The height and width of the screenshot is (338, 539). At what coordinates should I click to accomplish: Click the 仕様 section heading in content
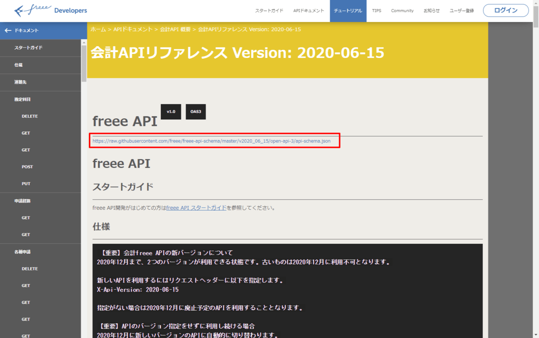click(101, 227)
